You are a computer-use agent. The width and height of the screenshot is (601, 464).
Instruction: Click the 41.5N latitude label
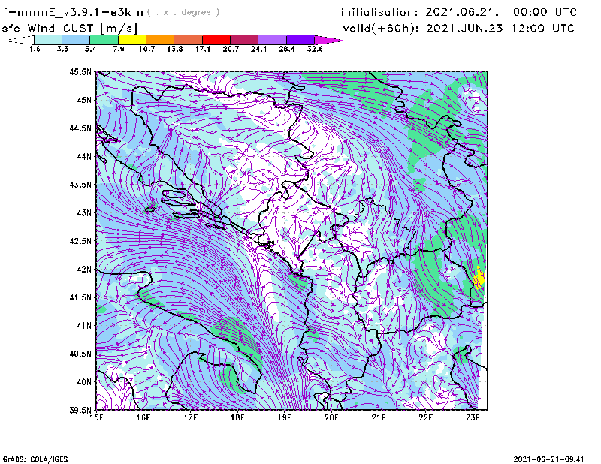[80, 297]
